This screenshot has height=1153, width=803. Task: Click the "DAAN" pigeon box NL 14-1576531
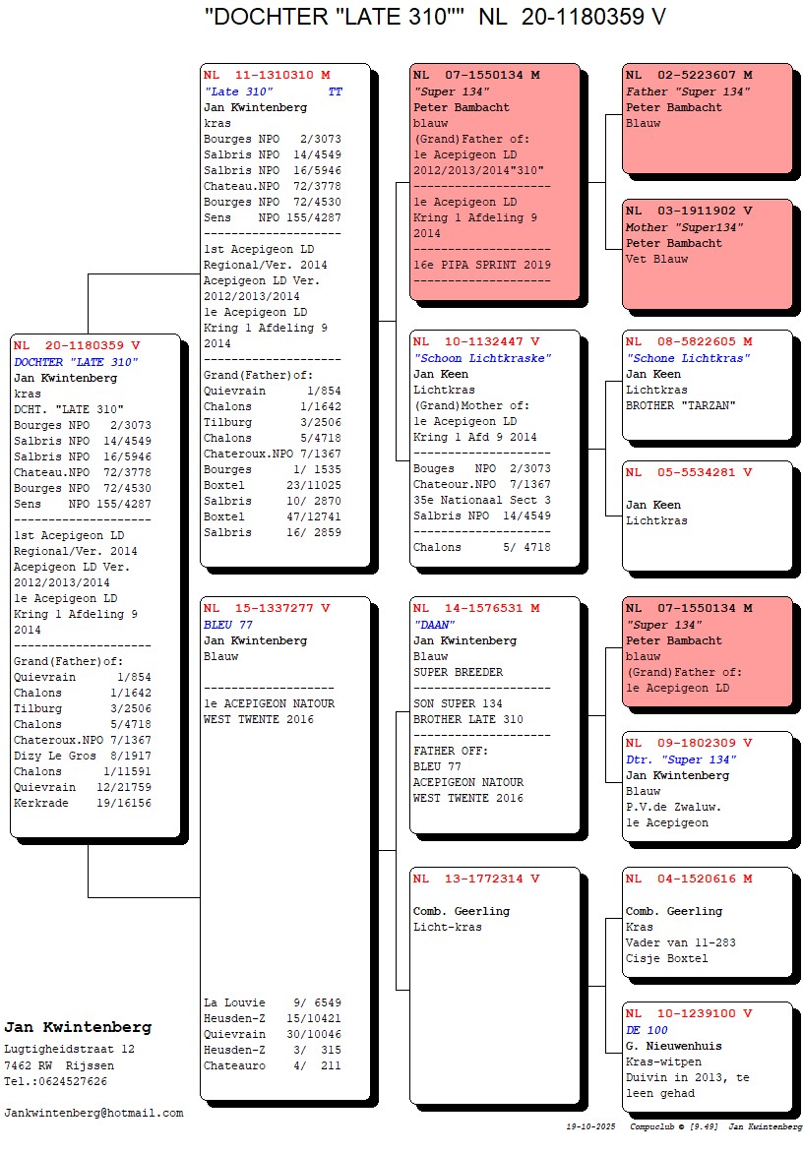pyautogui.click(x=494, y=714)
